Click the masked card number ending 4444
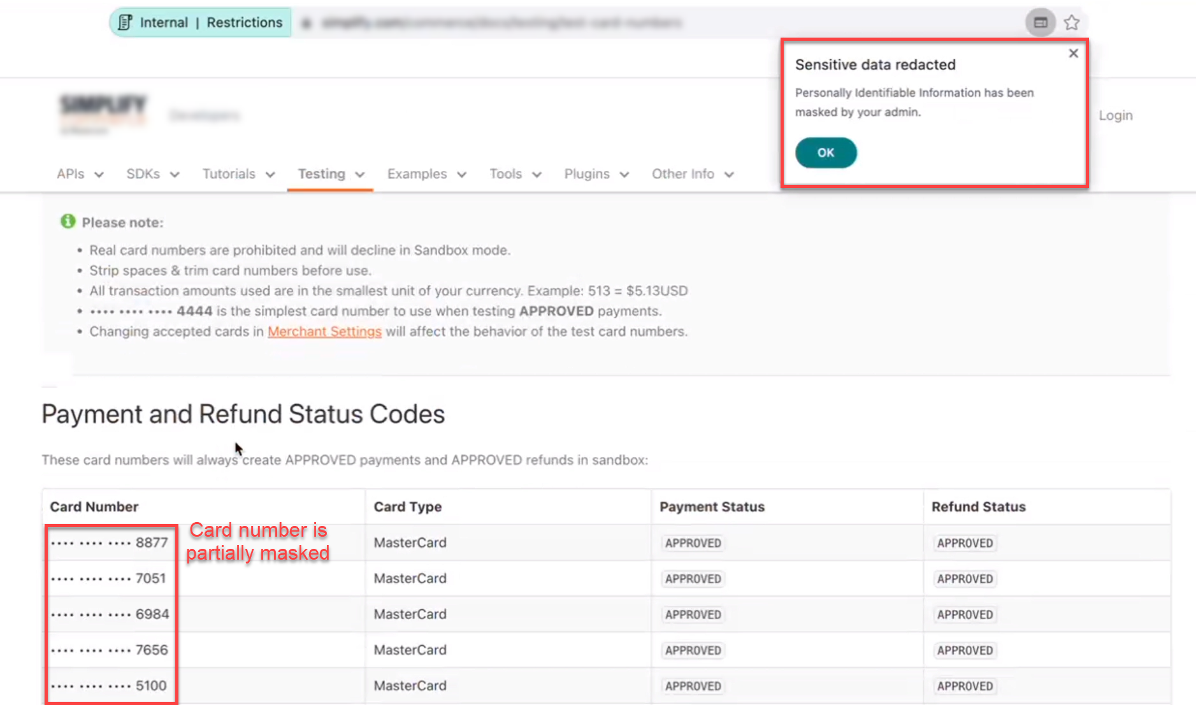 151,311
